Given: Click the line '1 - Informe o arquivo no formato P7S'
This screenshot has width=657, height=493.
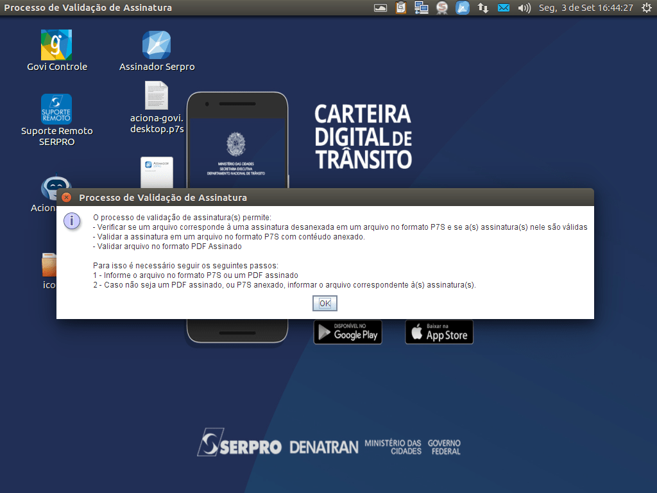Looking at the screenshot, I should tap(196, 275).
